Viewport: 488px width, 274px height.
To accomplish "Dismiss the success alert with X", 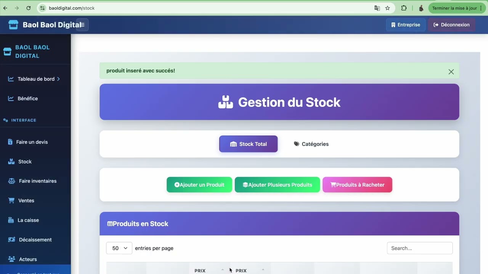I will click(451, 72).
